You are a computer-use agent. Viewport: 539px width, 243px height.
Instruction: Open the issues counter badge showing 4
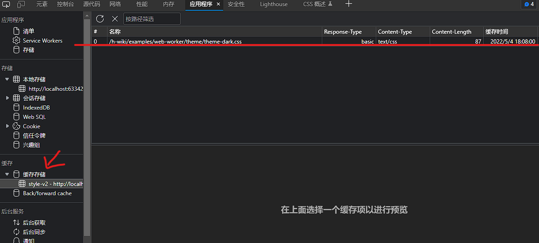coord(529,5)
